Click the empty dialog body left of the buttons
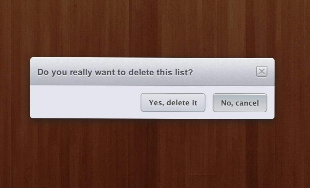This screenshot has width=310, height=188. coord(85,102)
